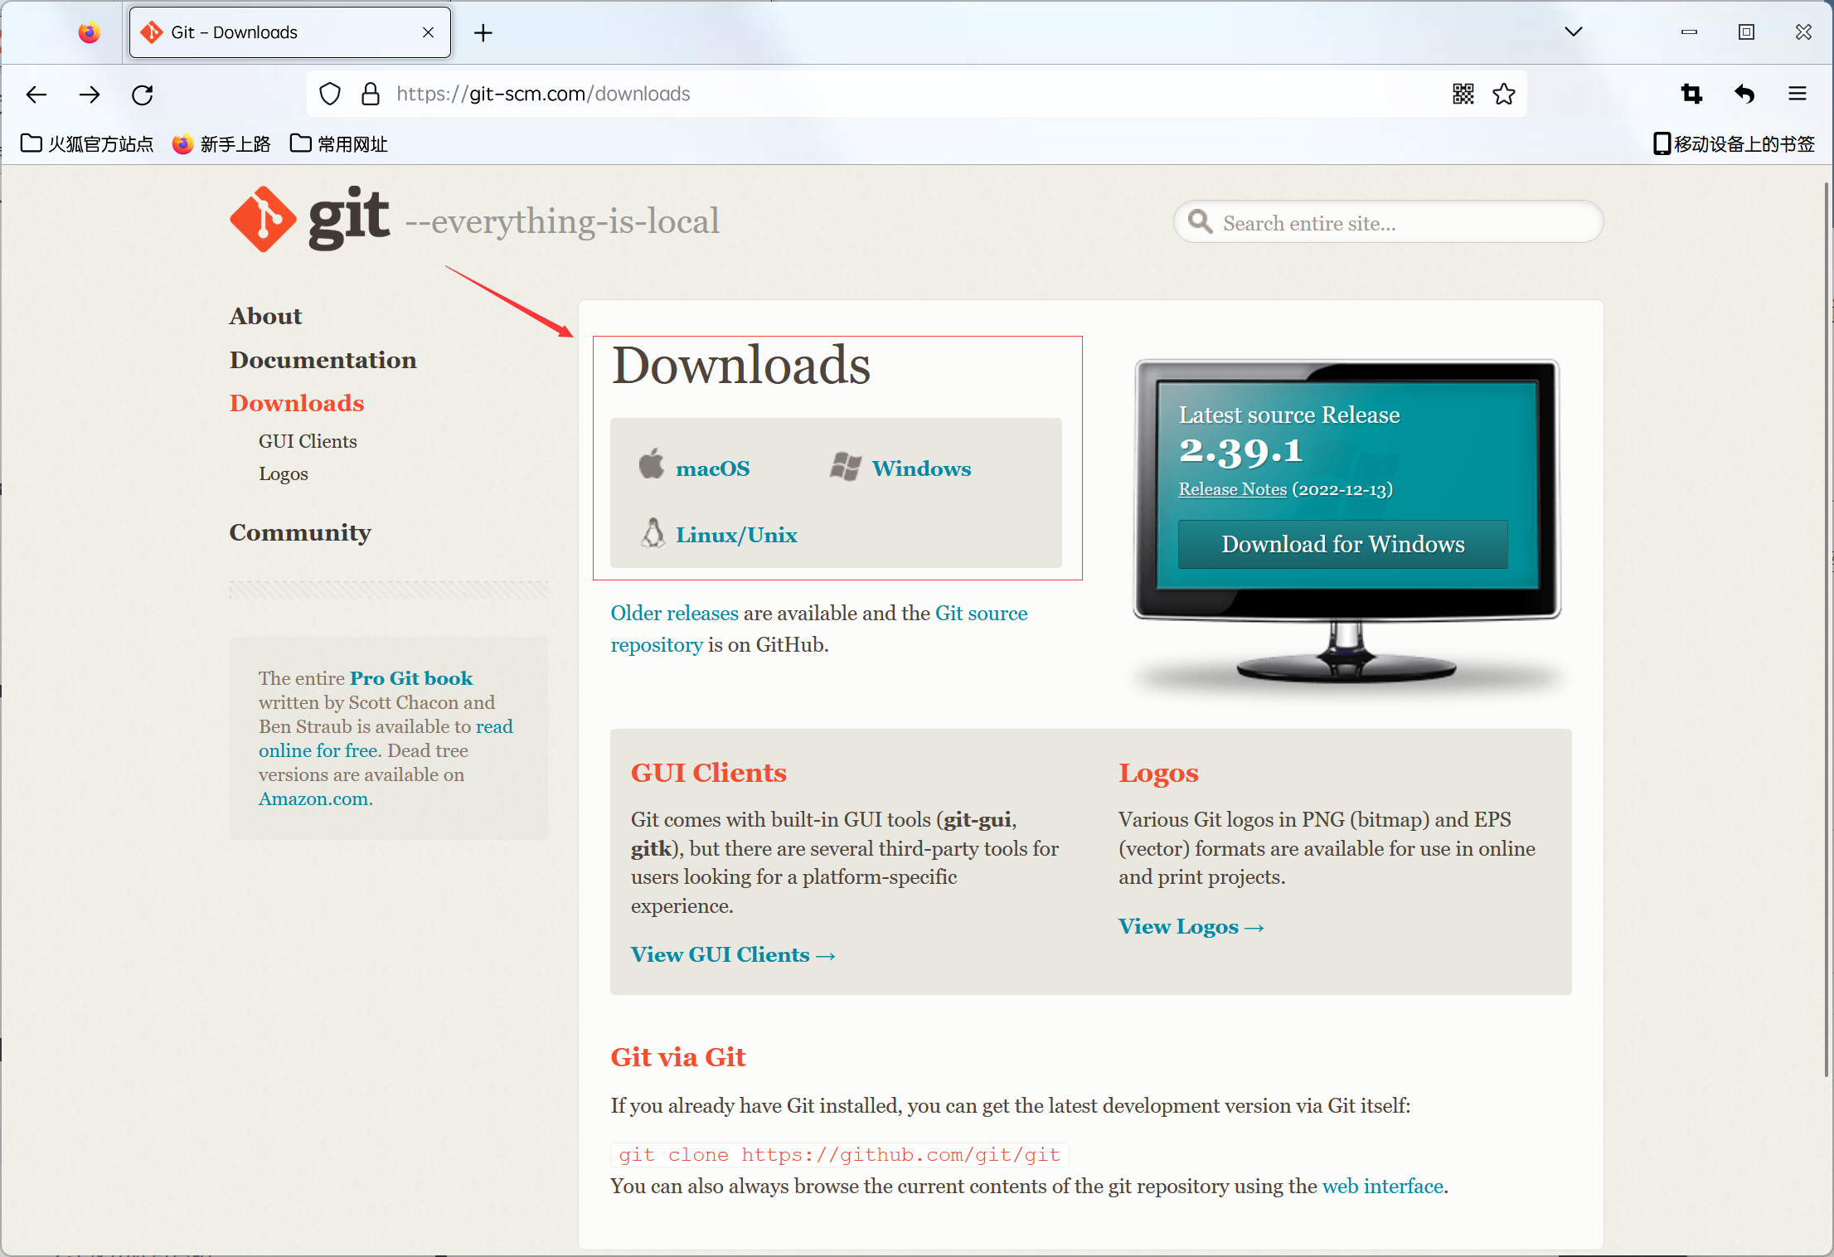Select GUI Clients in sidebar
The image size is (1834, 1257).
[308, 441]
